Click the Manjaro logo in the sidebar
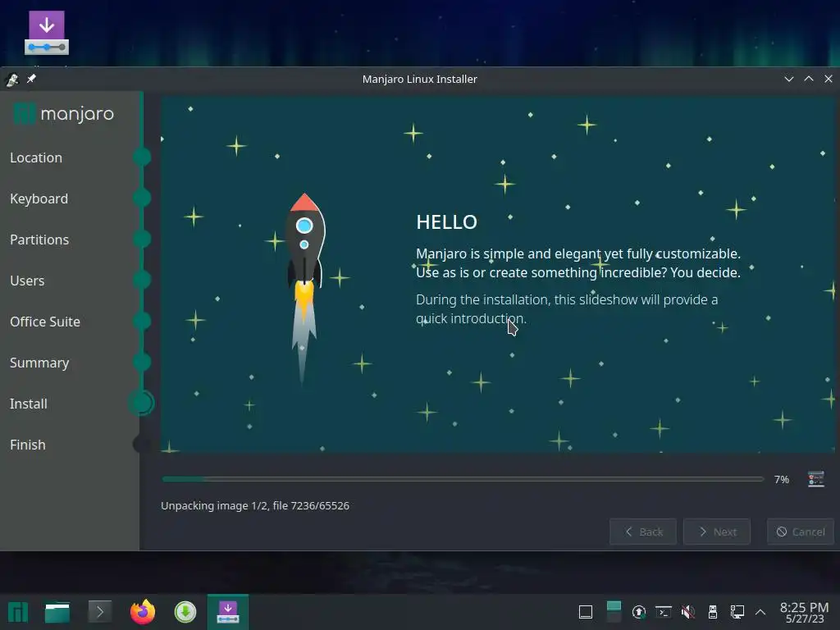 63,113
